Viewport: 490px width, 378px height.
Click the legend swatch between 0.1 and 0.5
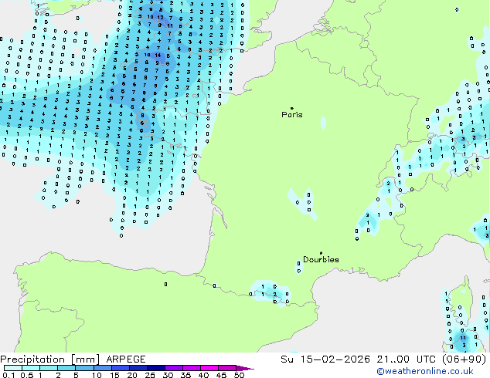(x=13, y=368)
